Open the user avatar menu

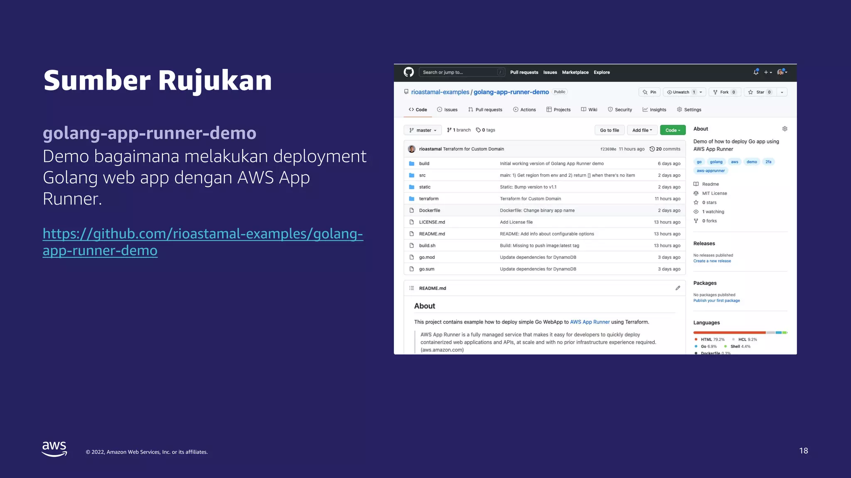click(x=782, y=72)
